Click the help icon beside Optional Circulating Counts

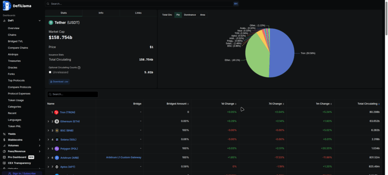point(79,67)
